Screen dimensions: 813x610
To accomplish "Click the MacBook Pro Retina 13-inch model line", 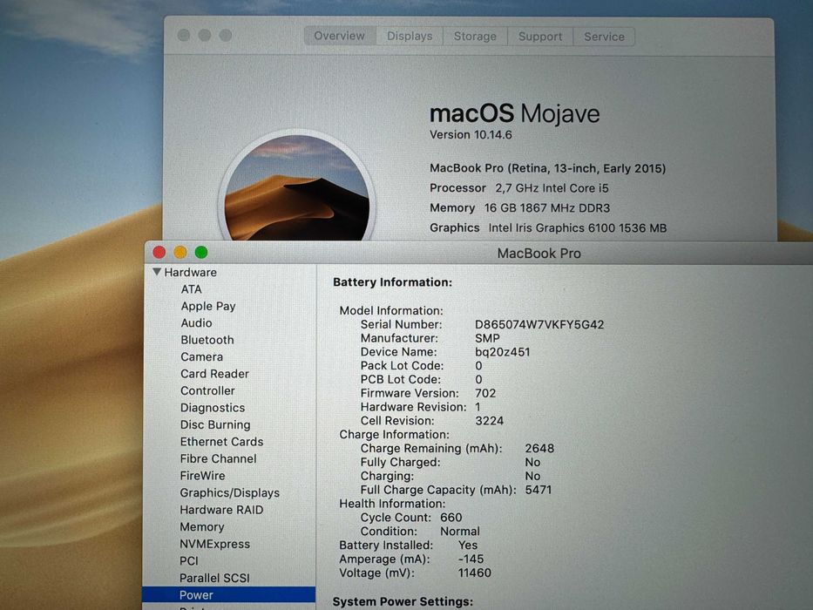I will click(x=547, y=168).
